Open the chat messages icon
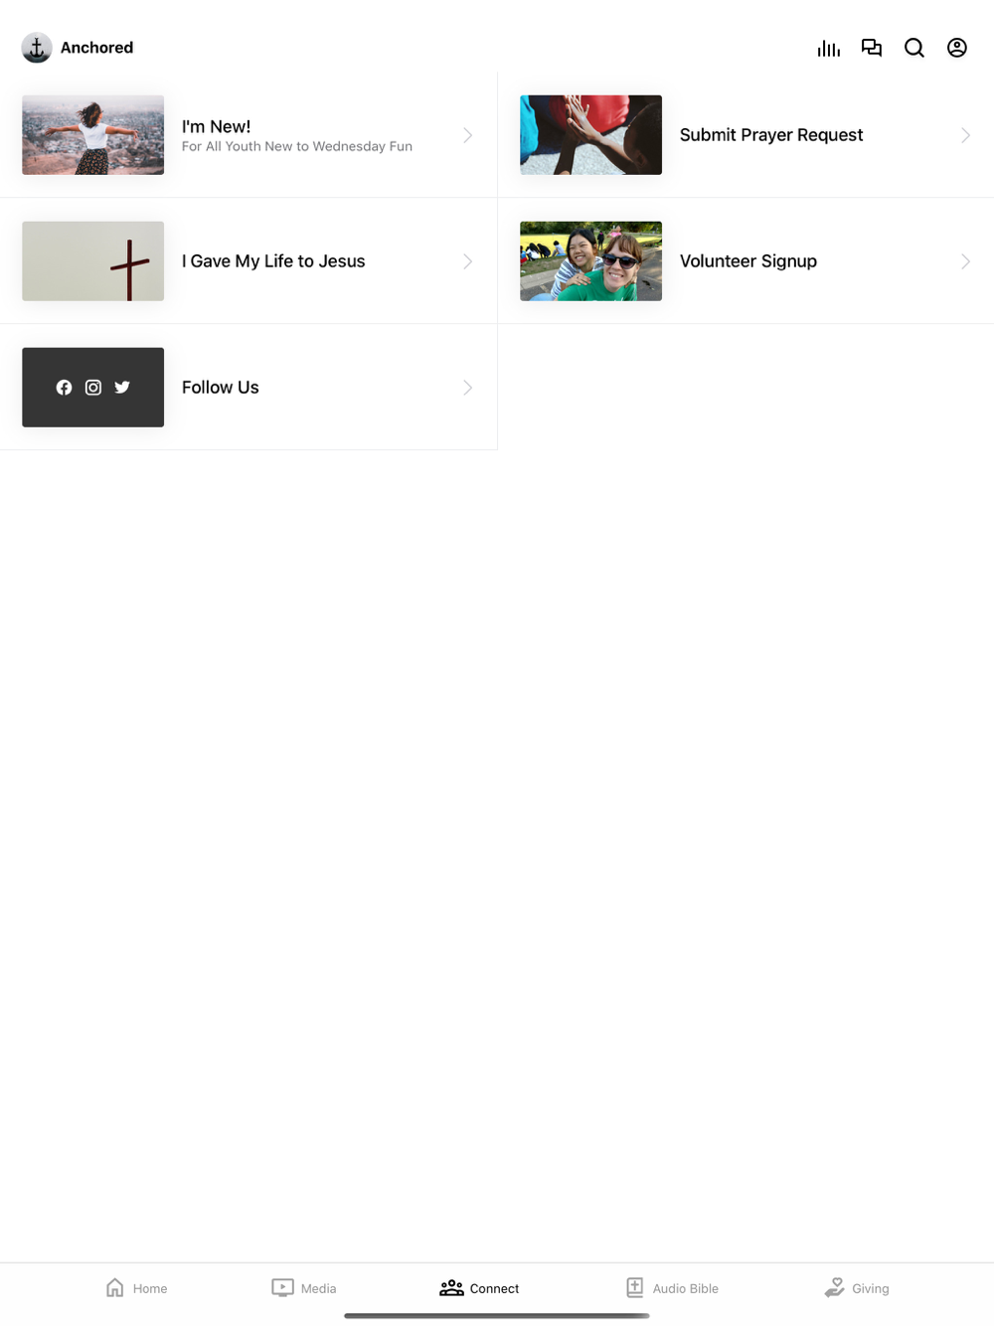Screen dimensions: 994x1326 (872, 48)
